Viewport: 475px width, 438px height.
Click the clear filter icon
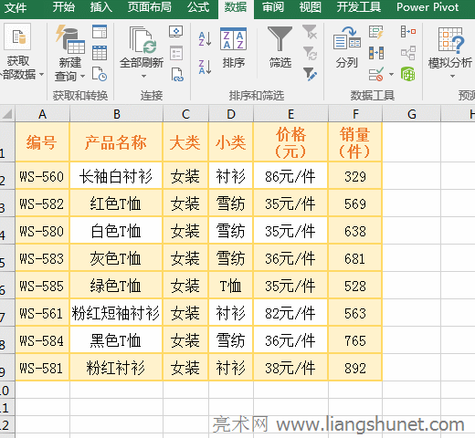310,32
